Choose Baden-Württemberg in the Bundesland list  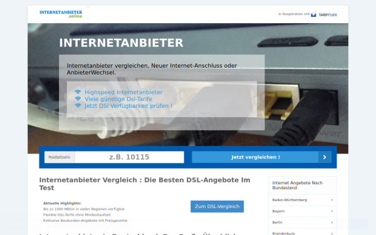(303, 200)
